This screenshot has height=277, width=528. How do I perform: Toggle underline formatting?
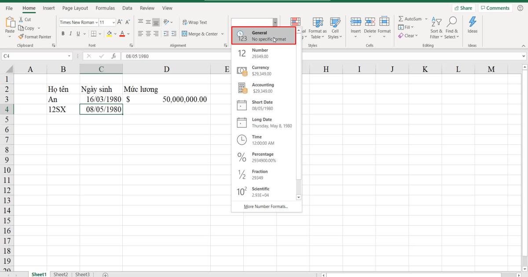[77, 33]
